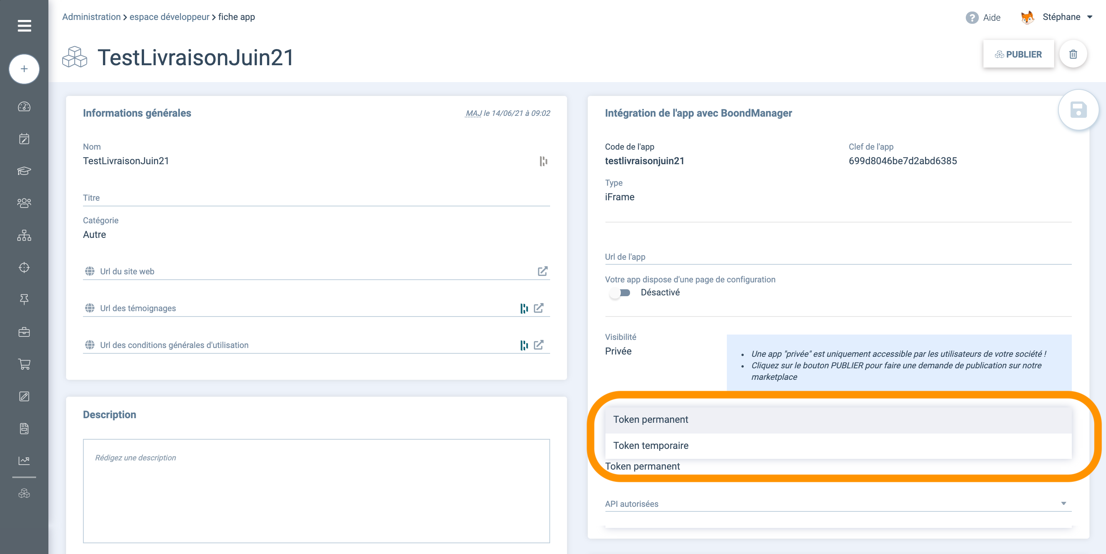Open external link for Url du site web
The image size is (1106, 554).
click(x=543, y=271)
